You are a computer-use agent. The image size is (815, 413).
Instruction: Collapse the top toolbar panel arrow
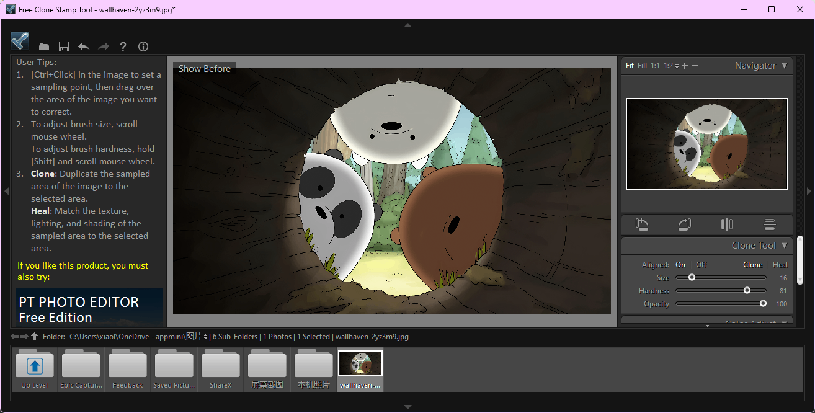[x=408, y=25]
